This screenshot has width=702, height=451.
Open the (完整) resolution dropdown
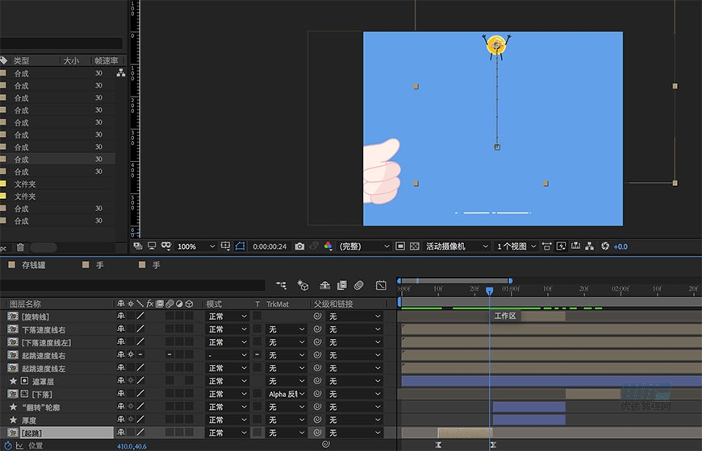[364, 246]
